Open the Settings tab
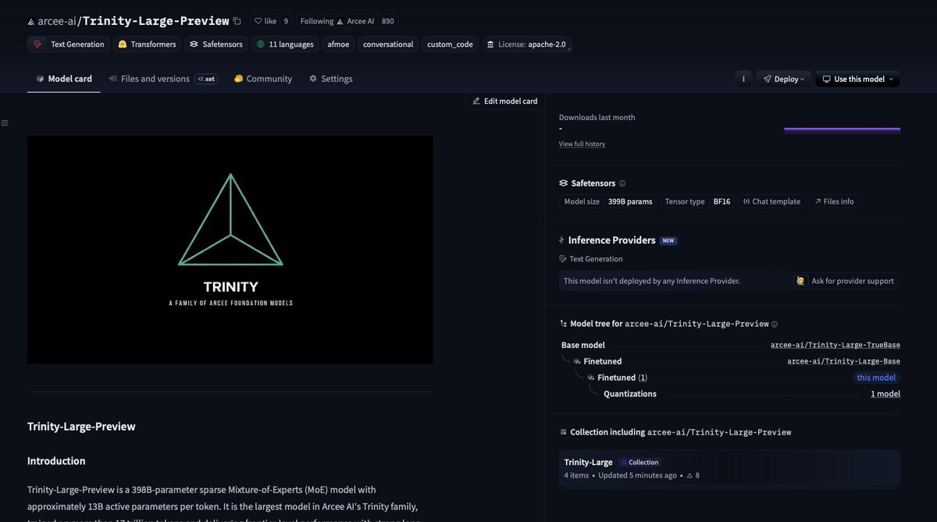Image resolution: width=937 pixels, height=522 pixels. coord(330,79)
